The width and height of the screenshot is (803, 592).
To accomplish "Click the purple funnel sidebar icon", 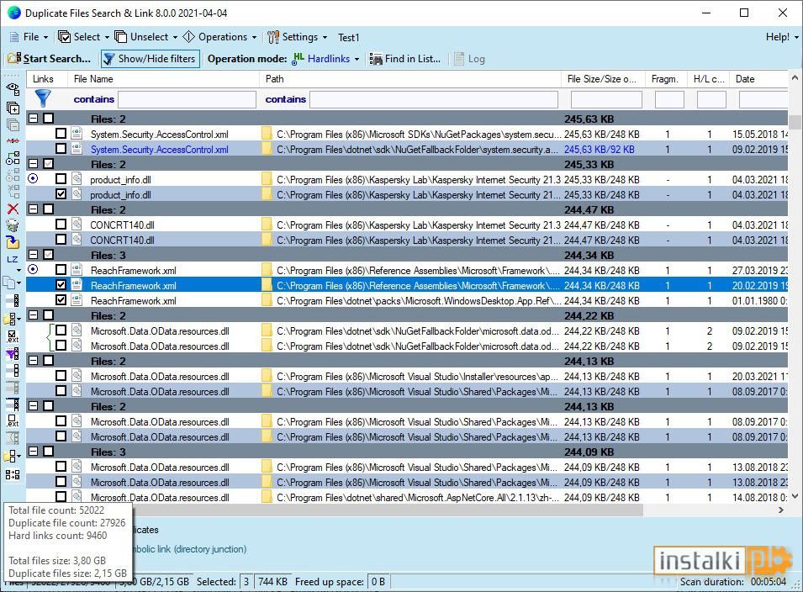I will (13, 353).
